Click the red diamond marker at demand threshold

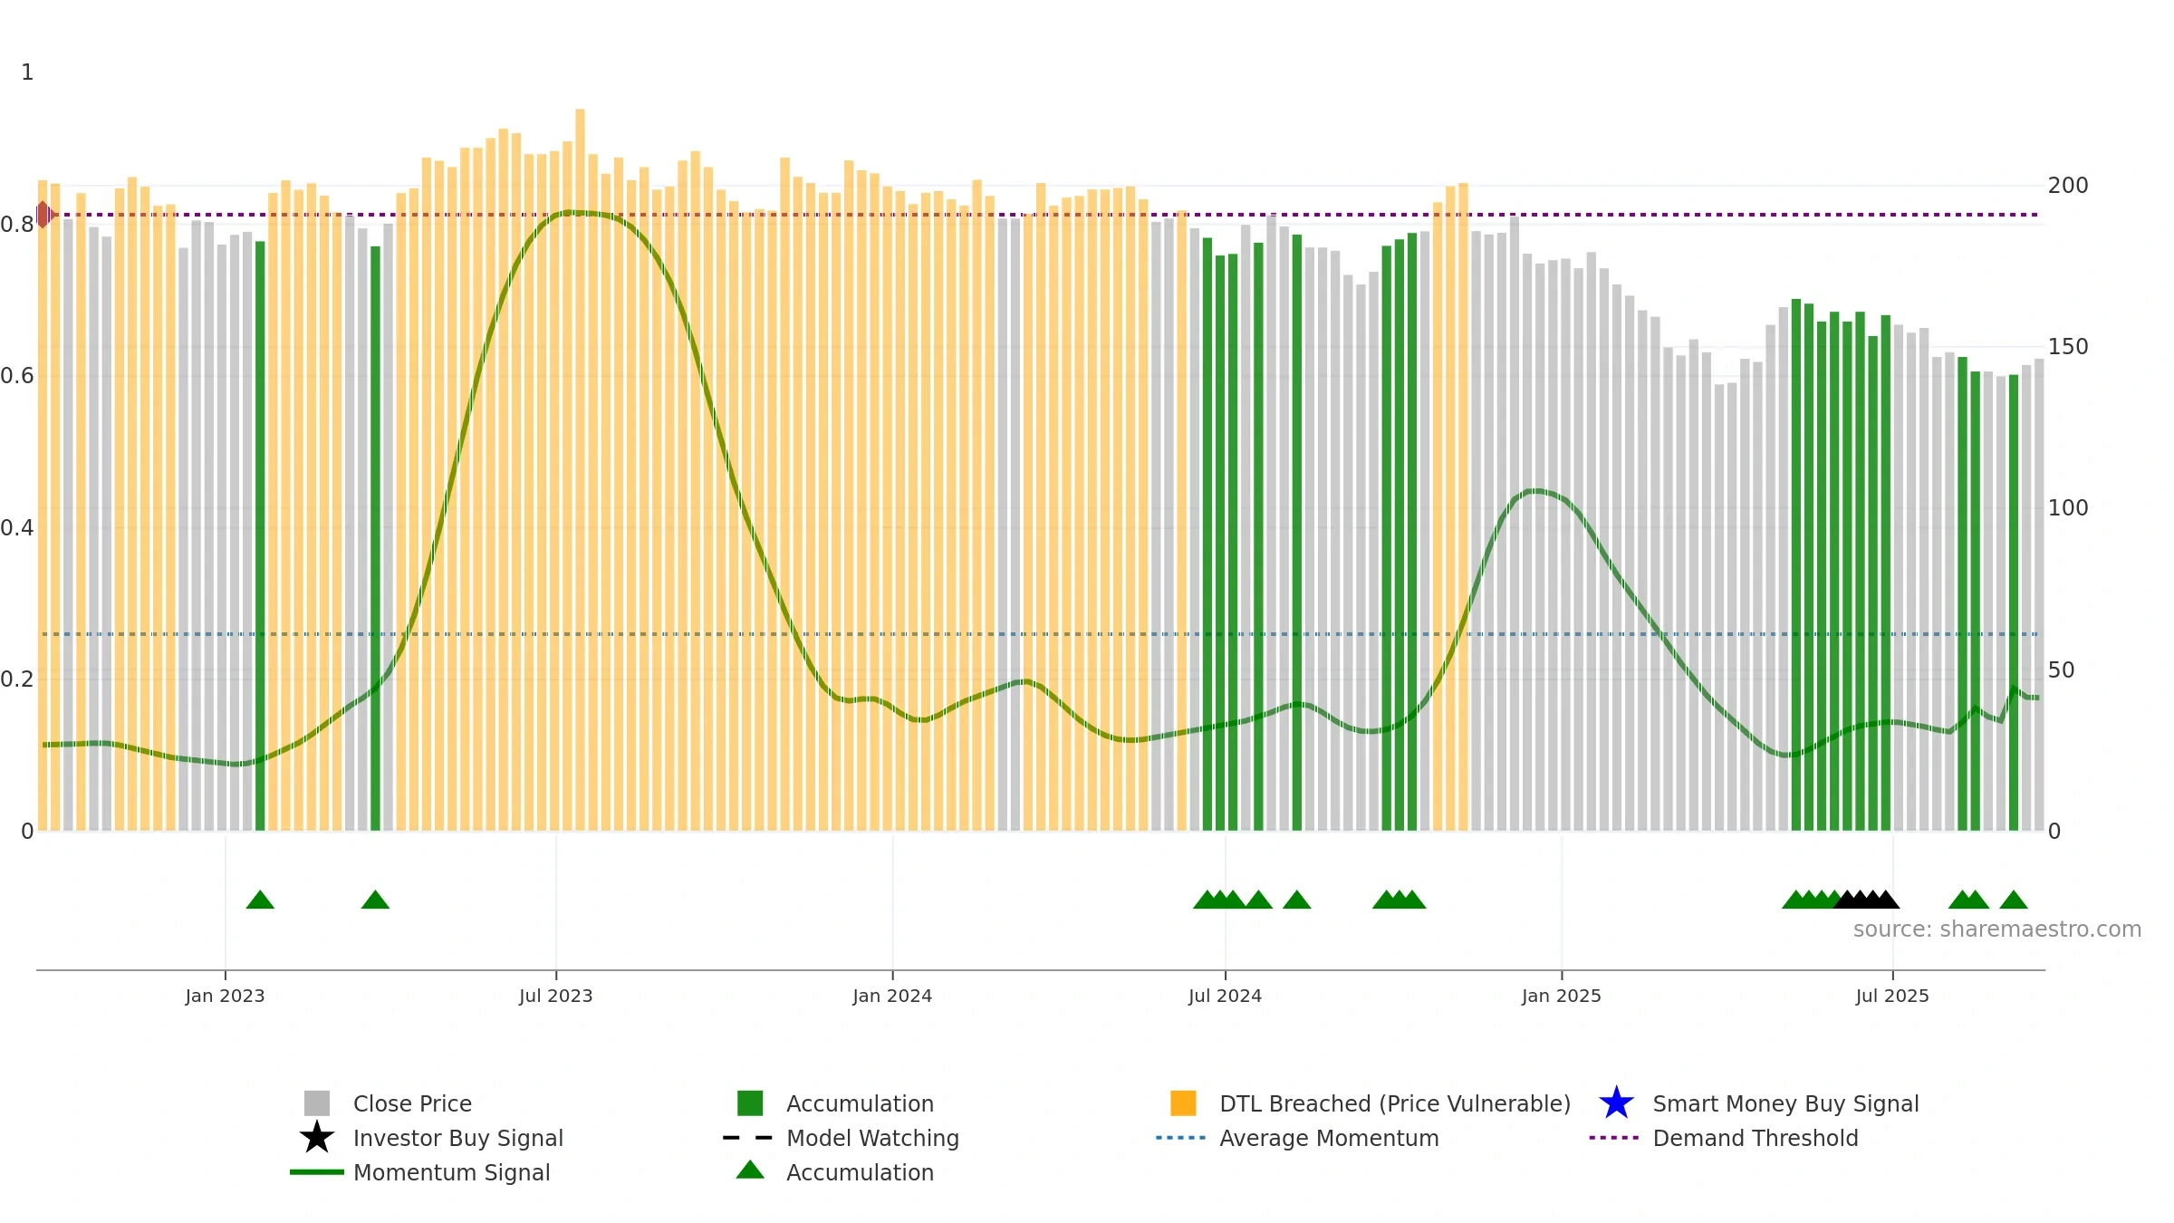[x=43, y=215]
